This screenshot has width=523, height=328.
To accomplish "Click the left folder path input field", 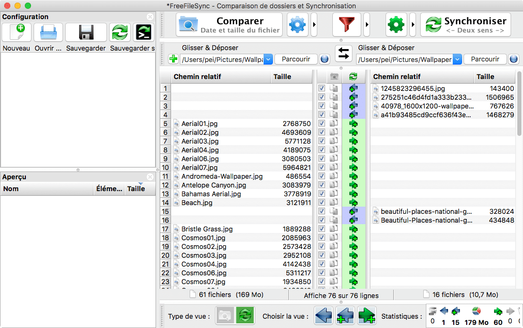I will 222,59.
